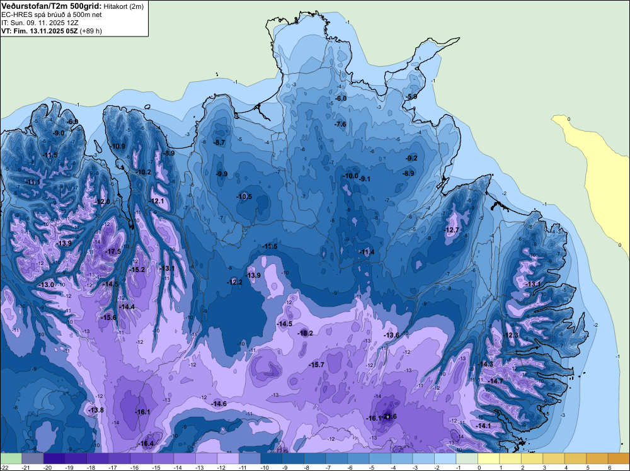Screen dimensions: 630x471
Task: Click the -14.4 temperature value
Action: click(127, 307)
